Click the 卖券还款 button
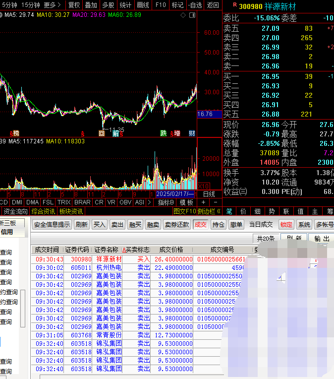 coord(177,225)
